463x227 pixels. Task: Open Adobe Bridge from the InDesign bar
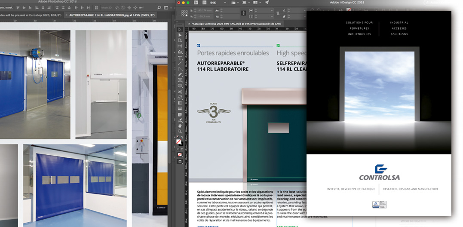[x=196, y=3]
